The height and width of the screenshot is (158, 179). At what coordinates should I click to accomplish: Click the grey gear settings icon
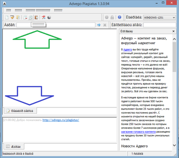pos(107,17)
